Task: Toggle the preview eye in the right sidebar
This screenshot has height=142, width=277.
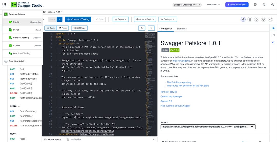Action: pyautogui.click(x=273, y=28)
